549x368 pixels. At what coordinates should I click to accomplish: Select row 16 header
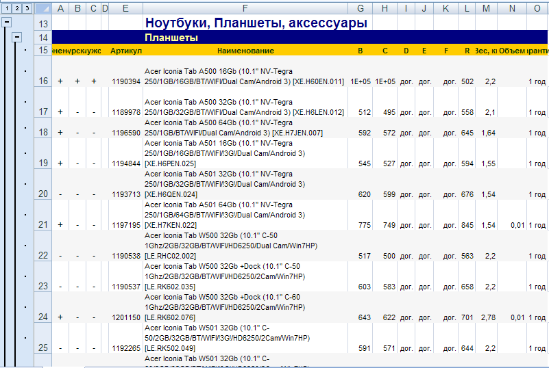(42, 72)
